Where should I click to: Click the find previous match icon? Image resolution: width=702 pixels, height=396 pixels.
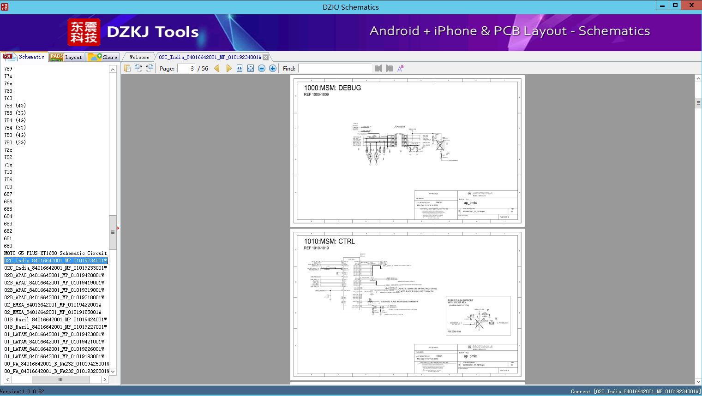[378, 68]
